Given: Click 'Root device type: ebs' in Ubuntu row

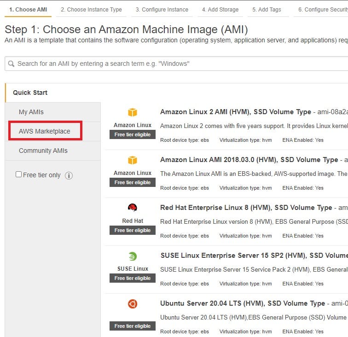Looking at the screenshot, I should pos(185,331).
